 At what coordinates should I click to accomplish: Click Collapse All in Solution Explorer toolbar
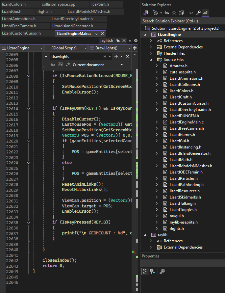pos(174,13)
